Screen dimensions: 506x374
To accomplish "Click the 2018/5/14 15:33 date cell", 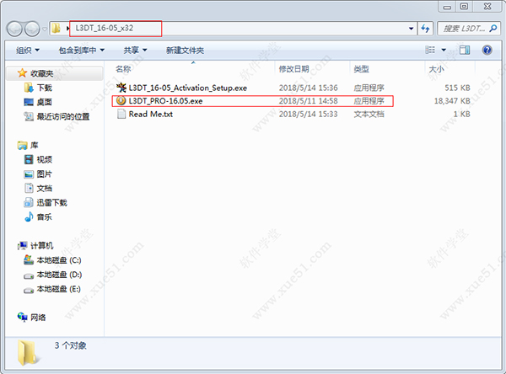I will tap(308, 114).
